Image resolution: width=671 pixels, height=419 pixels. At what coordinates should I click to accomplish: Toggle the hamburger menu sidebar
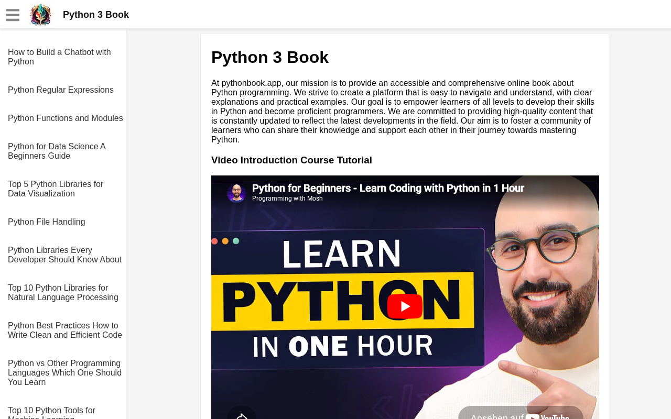[13, 15]
